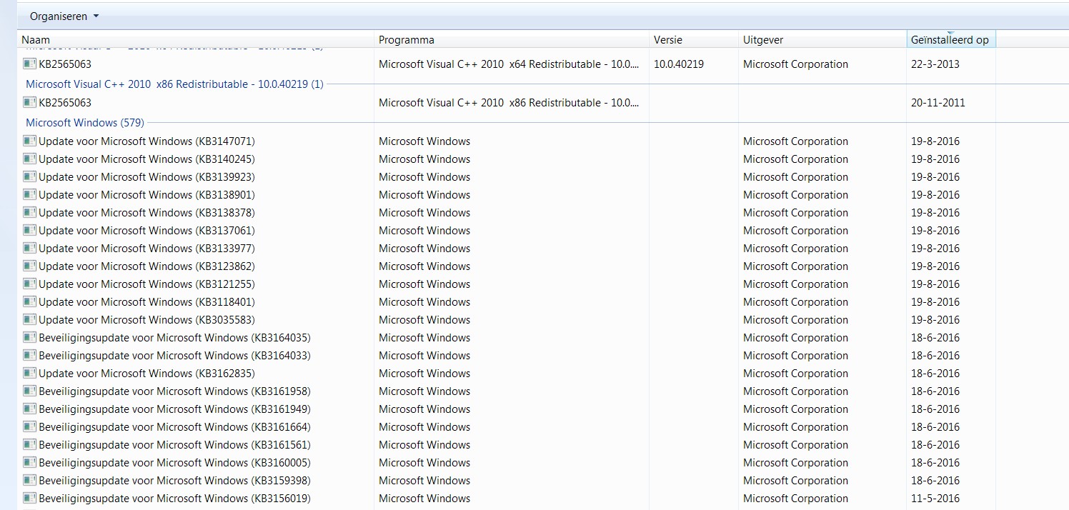Image resolution: width=1069 pixels, height=510 pixels.
Task: Select the name 'Beveiligingsupdate voor Microsoft Windows (KB3161664)'
Action: (x=174, y=427)
